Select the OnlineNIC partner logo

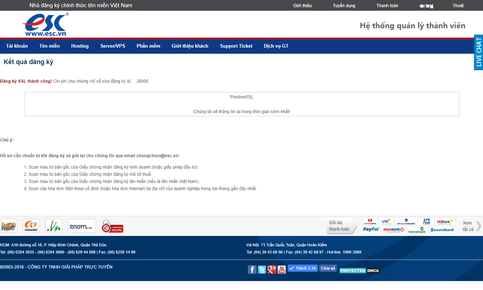[31, 226]
